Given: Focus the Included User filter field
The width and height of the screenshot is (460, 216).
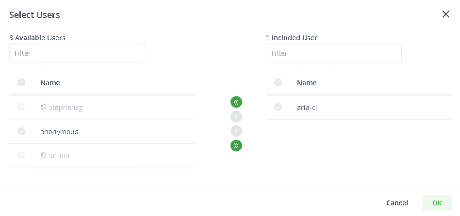Looking at the screenshot, I should point(333,53).
